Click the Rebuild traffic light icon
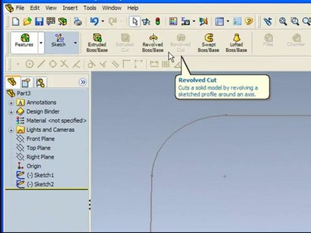The image size is (311, 233). click(158, 21)
